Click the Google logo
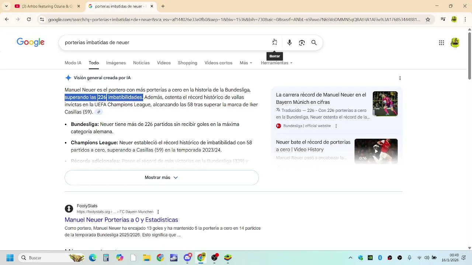 tap(31, 42)
